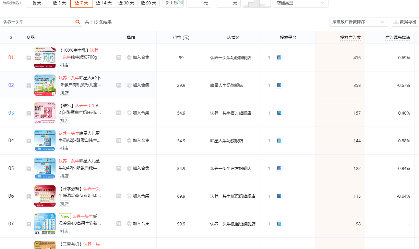Screen dimensions: 419x249
Task: Click ad count value 416
Action: pyautogui.click(x=357, y=58)
